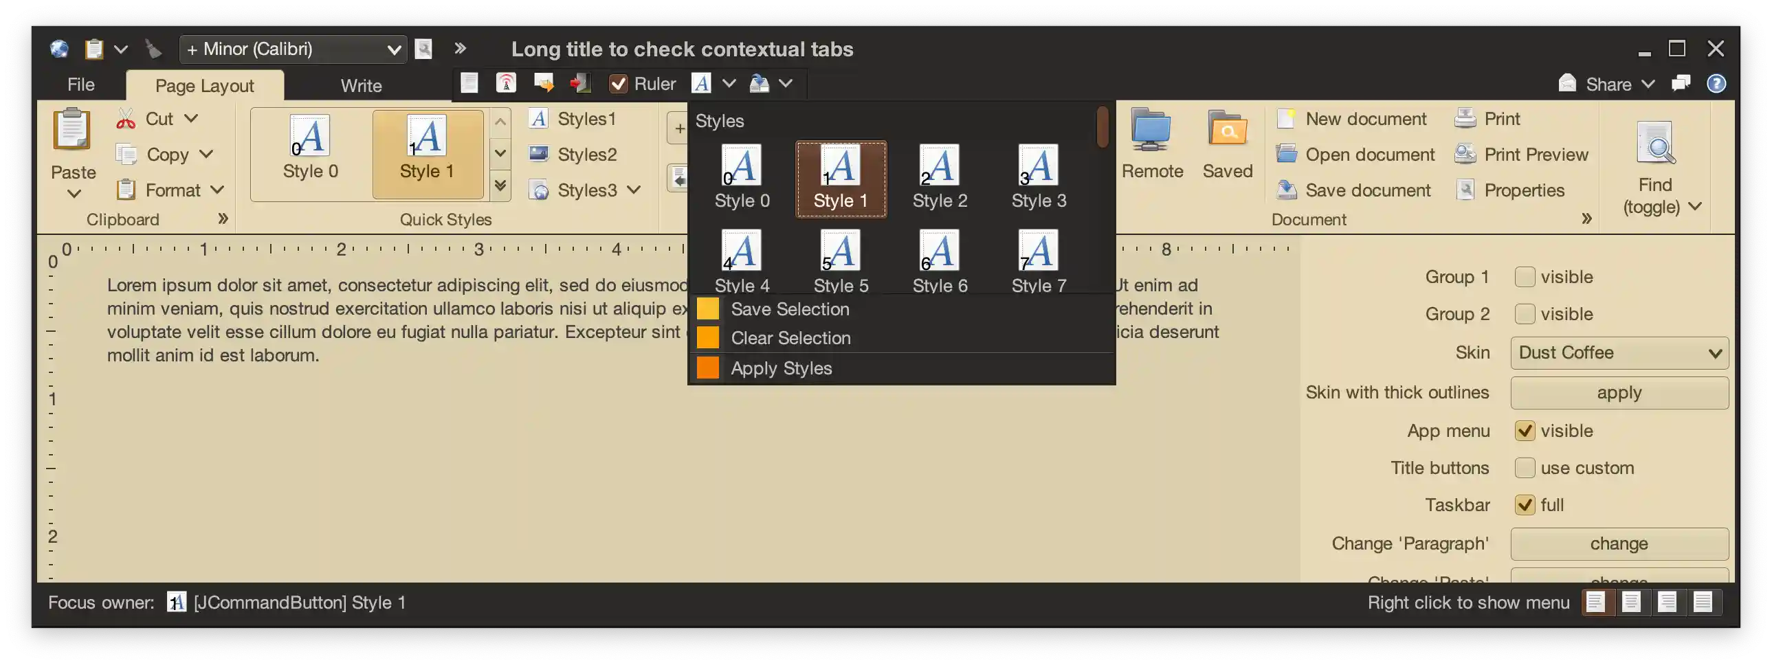Click the Copy pages icon

click(x=126, y=155)
